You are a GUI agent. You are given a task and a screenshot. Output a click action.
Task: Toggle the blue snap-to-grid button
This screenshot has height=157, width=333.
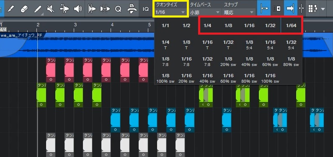pos(264,8)
